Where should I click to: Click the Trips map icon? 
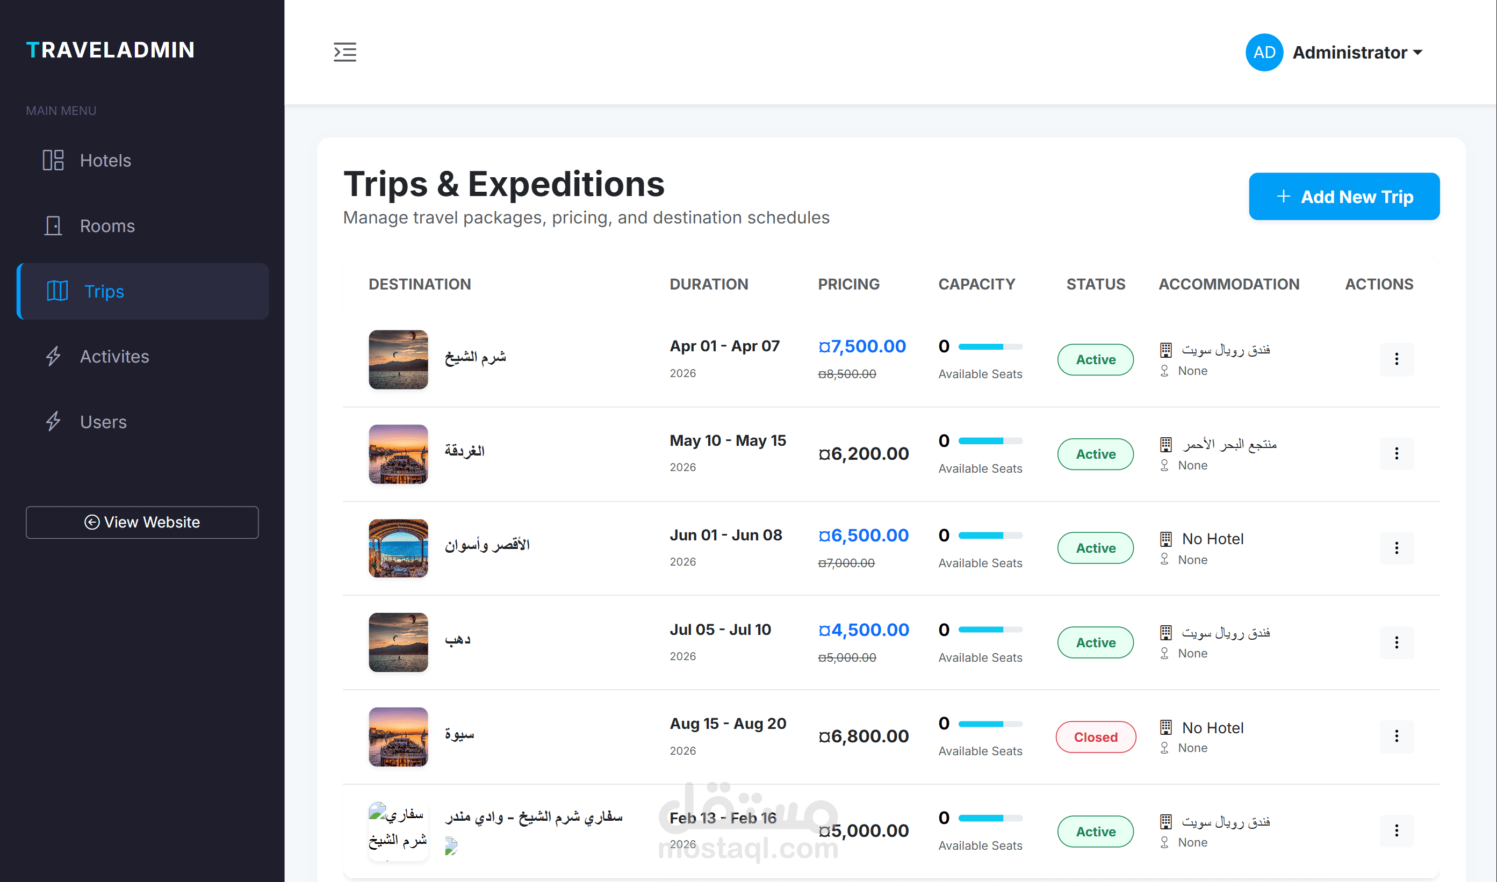pyautogui.click(x=57, y=291)
